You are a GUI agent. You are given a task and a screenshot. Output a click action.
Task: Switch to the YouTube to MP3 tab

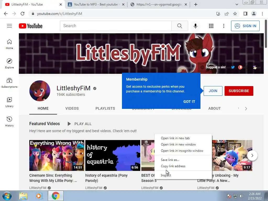tap(96, 4)
